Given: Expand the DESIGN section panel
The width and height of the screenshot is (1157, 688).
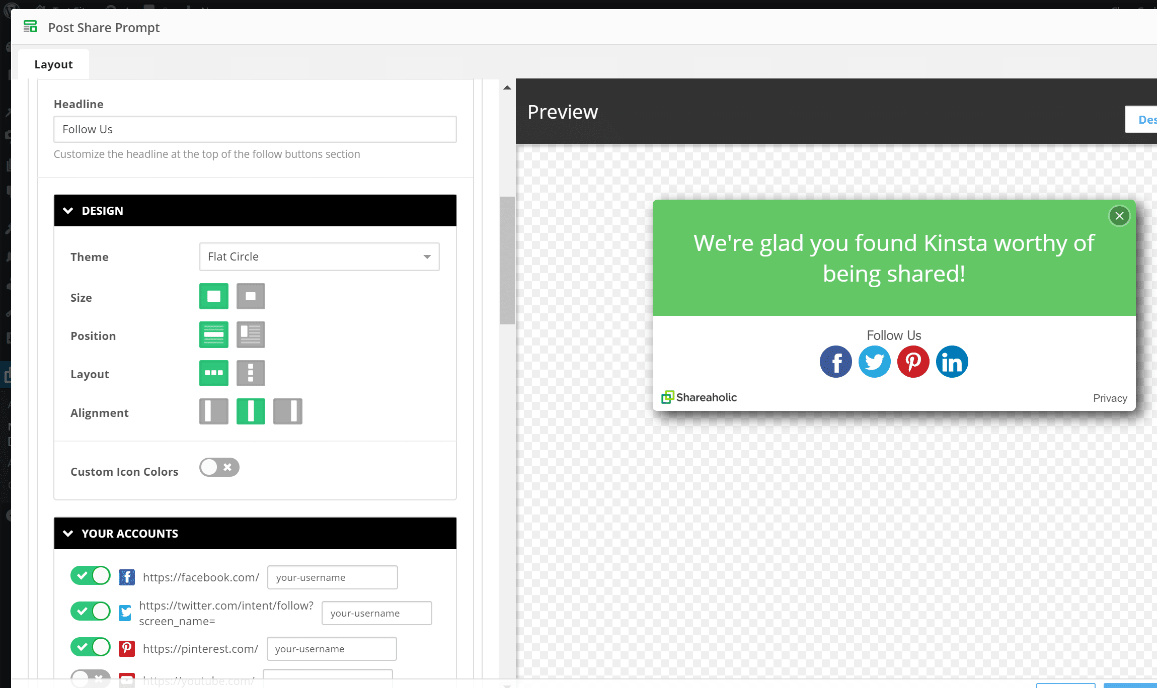Looking at the screenshot, I should pyautogui.click(x=69, y=211).
